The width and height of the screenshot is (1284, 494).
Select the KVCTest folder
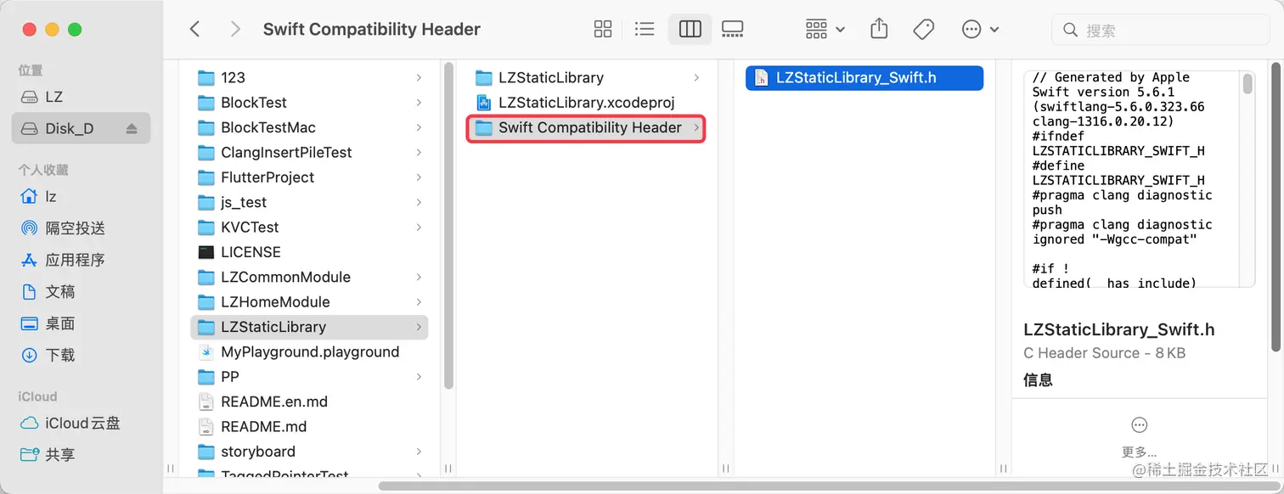pyautogui.click(x=310, y=227)
